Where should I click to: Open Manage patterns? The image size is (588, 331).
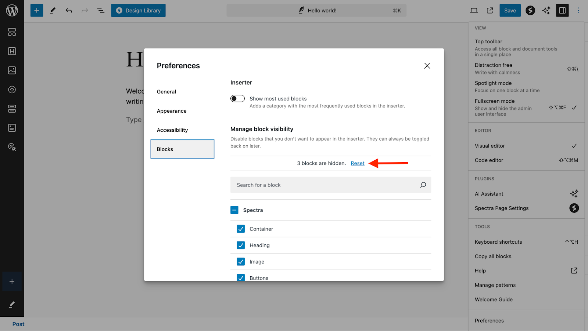(x=526, y=285)
